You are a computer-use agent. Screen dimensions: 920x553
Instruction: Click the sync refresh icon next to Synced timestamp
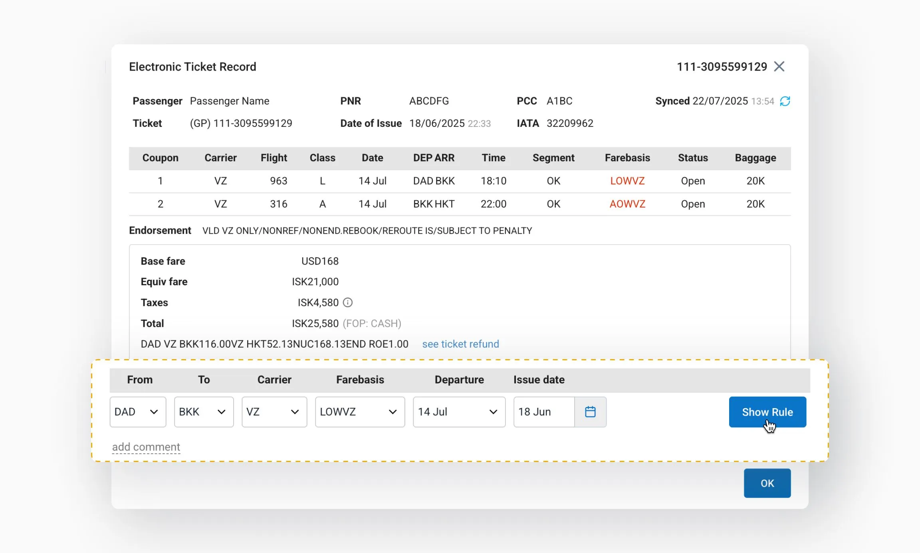coord(785,101)
